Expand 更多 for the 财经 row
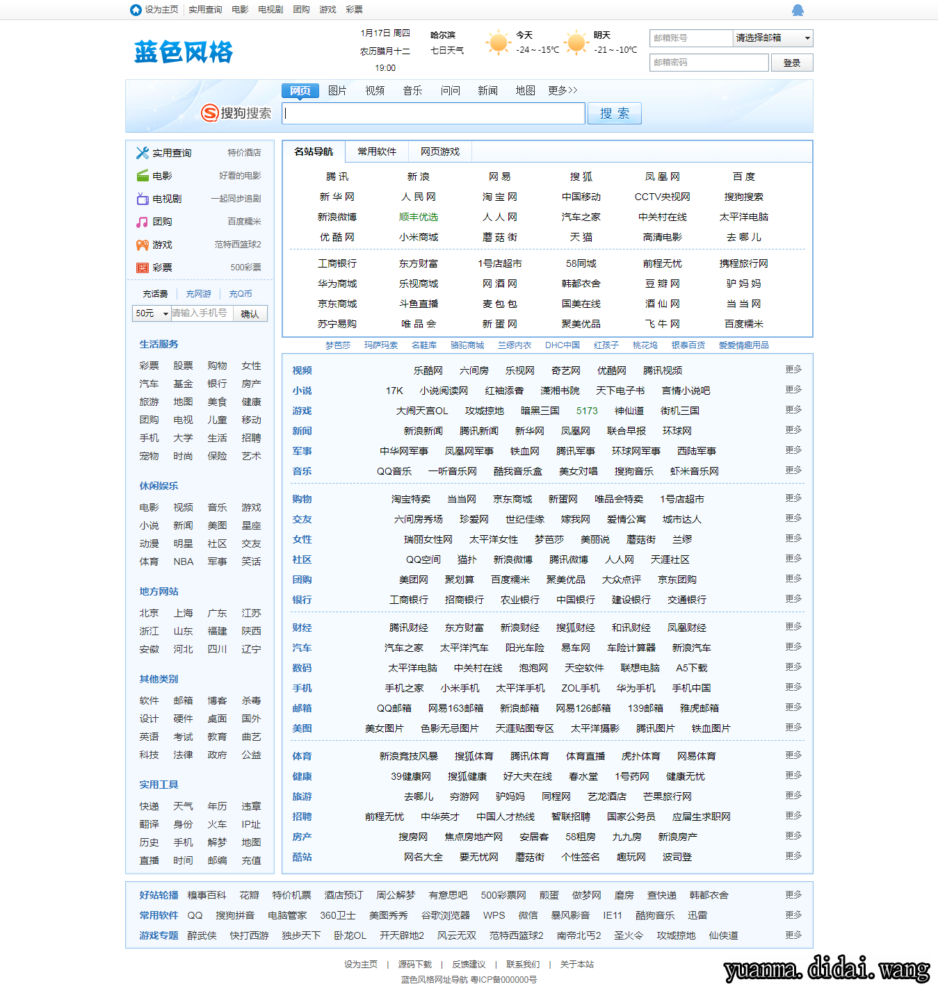This screenshot has height=991, width=938. pyautogui.click(x=793, y=627)
